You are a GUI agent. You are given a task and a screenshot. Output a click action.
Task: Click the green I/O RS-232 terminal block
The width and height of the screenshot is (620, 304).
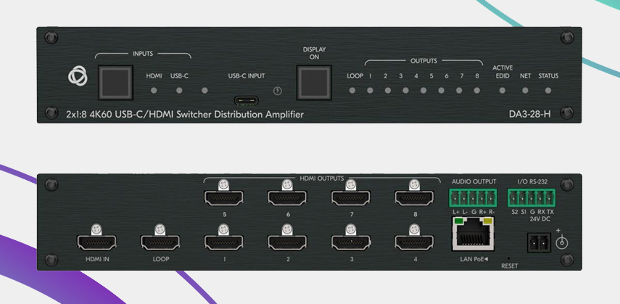pyautogui.click(x=532, y=198)
